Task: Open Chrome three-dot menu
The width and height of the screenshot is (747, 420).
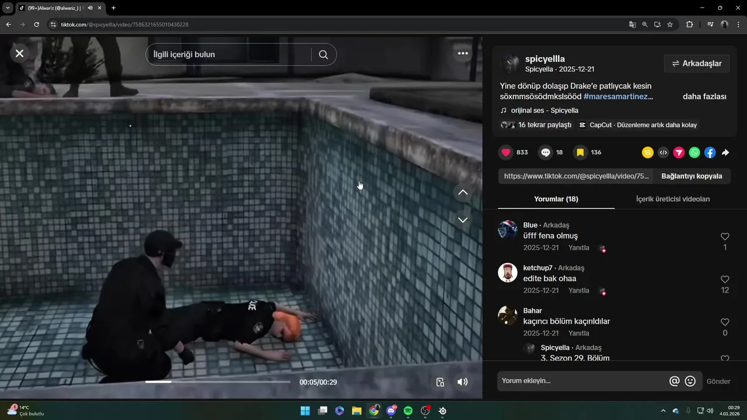Action: tap(738, 24)
